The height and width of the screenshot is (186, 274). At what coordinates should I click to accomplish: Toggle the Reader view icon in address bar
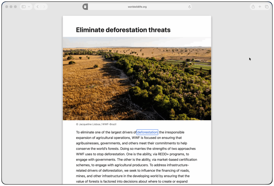(x=85, y=7)
